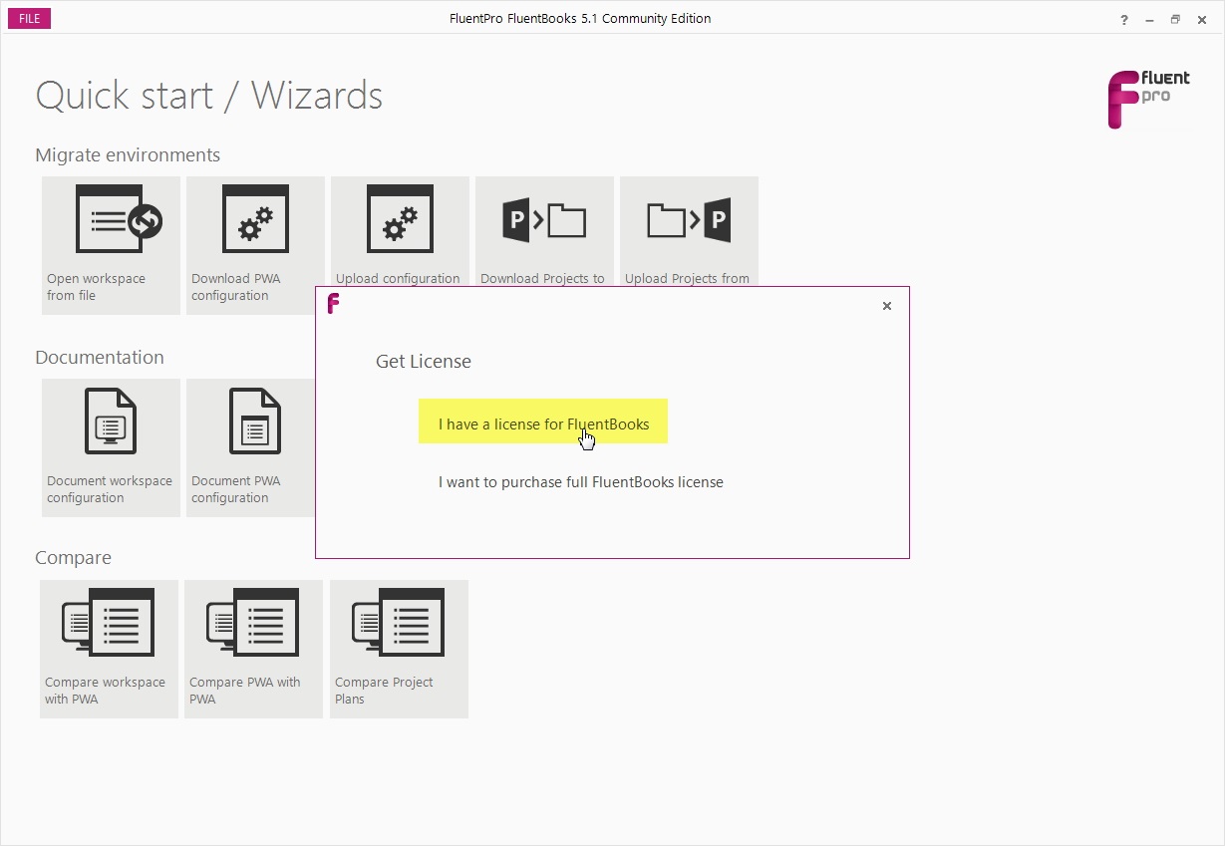
Task: Close the Get License dialog
Action: click(x=887, y=306)
